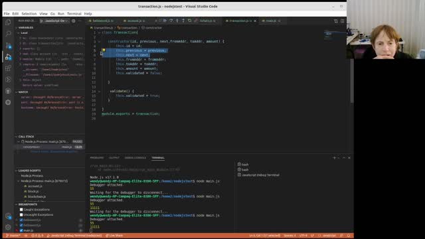
Task: Click the constructor breadcrumb item
Action: pyautogui.click(x=152, y=28)
